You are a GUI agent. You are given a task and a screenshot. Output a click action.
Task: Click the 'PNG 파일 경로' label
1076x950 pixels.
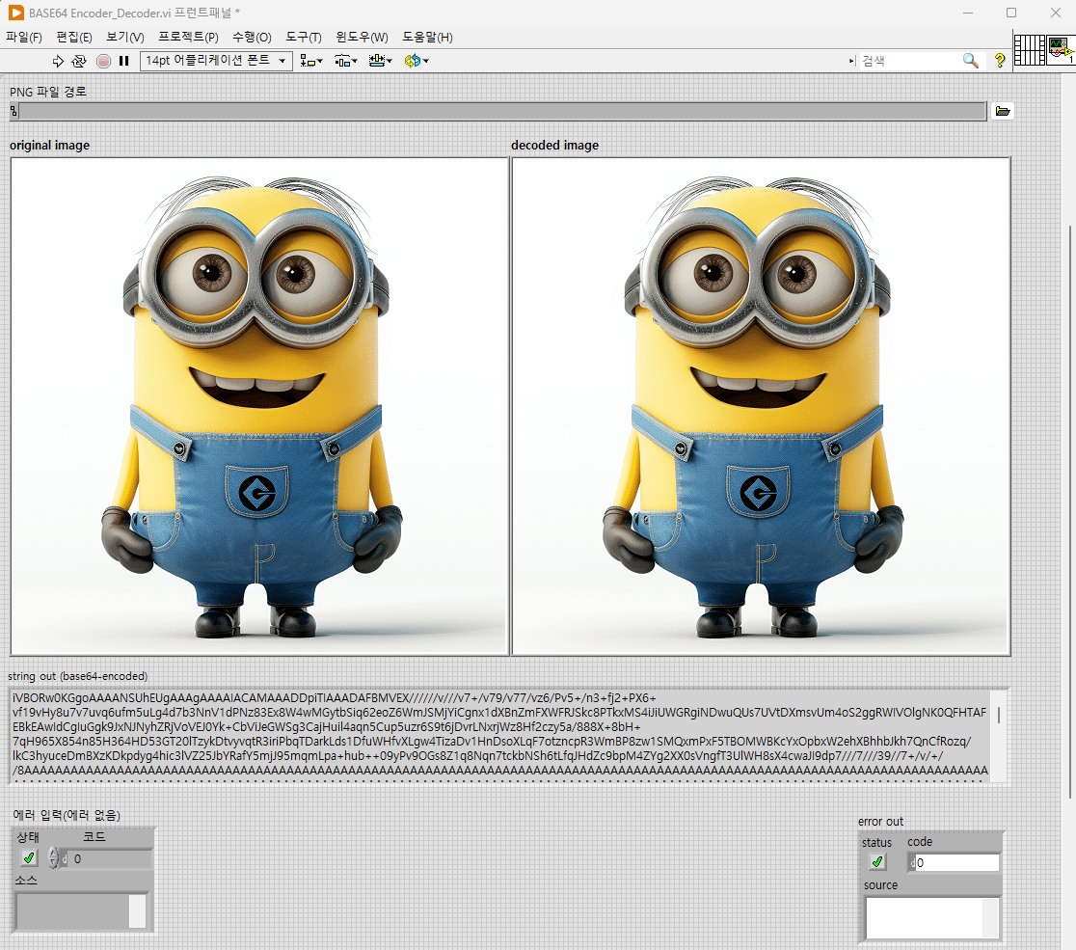point(48,92)
